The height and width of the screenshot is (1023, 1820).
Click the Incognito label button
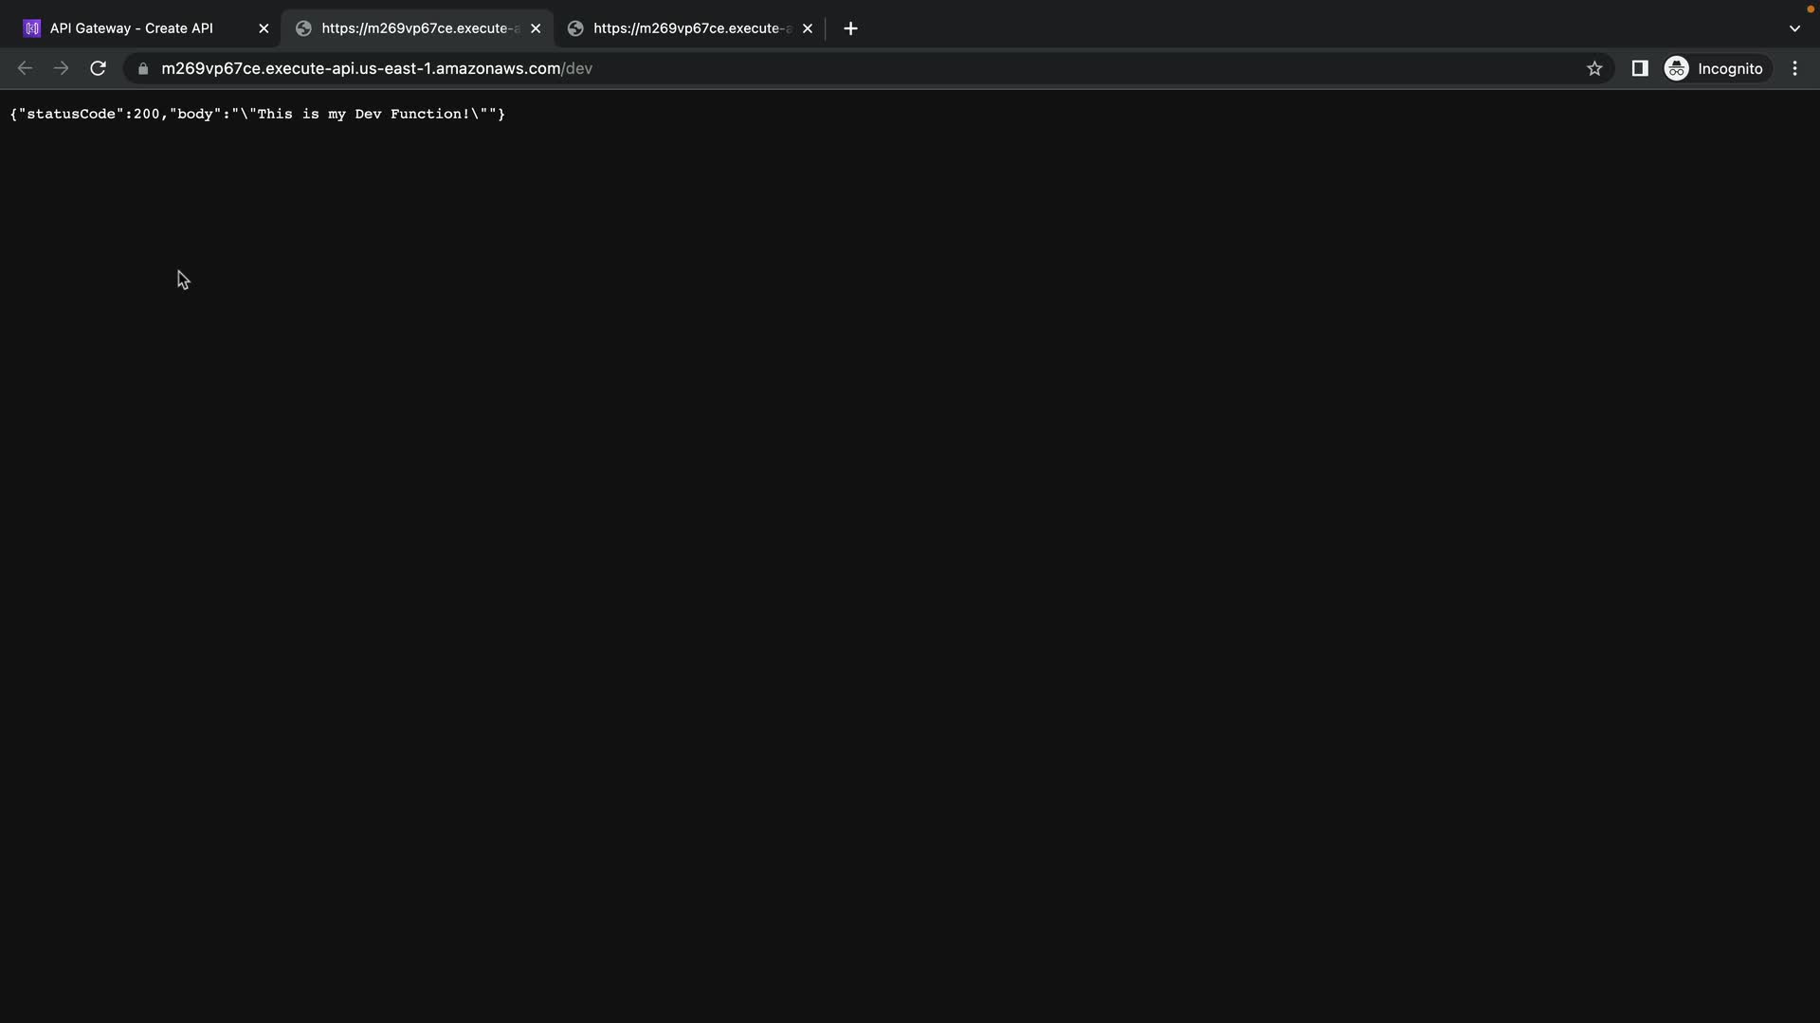click(1730, 68)
